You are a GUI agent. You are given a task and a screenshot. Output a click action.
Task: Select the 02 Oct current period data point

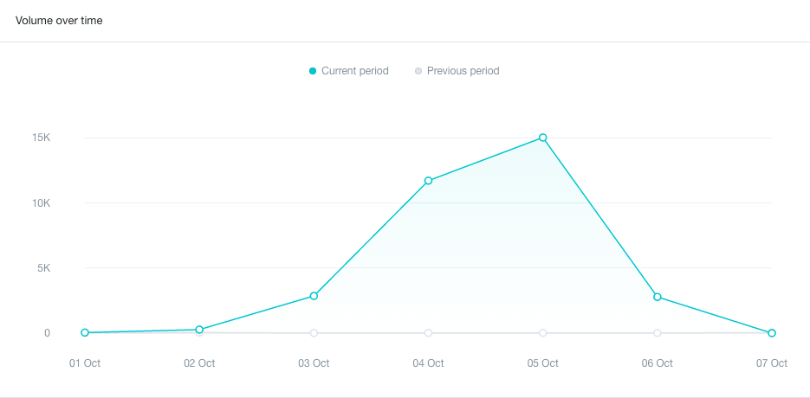(199, 330)
